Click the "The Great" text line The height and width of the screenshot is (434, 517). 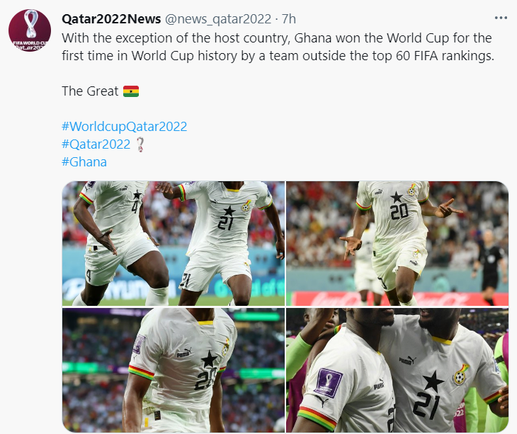coord(90,91)
